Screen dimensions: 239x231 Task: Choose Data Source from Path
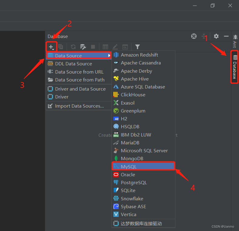click(x=79, y=80)
